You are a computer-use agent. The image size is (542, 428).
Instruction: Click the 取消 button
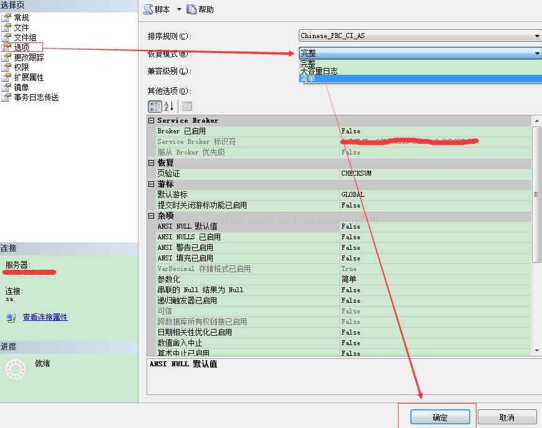point(507,417)
